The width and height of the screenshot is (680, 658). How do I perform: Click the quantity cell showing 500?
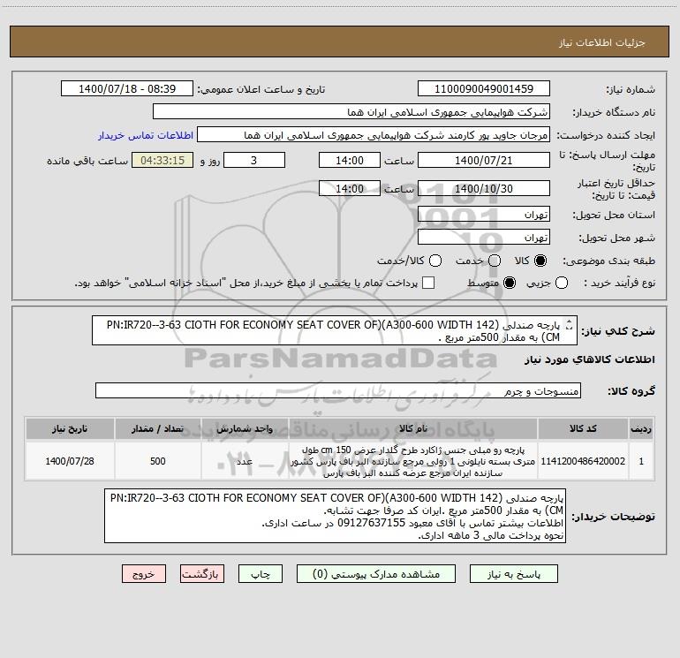click(x=158, y=461)
